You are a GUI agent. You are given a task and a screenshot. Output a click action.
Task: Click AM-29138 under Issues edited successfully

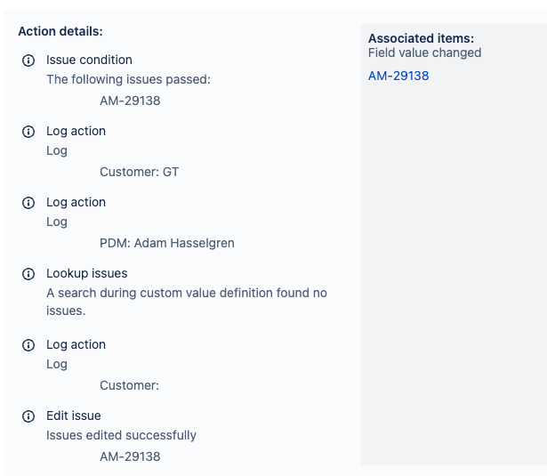tap(130, 456)
